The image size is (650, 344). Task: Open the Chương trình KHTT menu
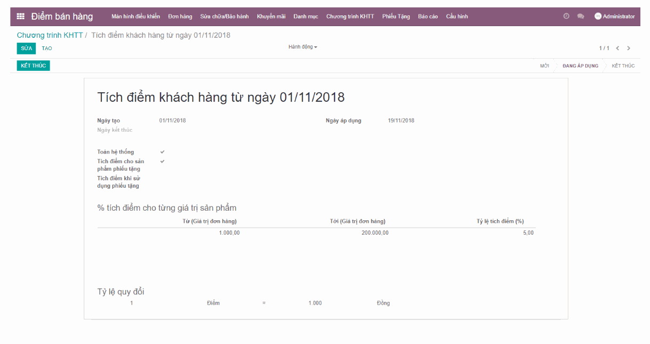[350, 16]
